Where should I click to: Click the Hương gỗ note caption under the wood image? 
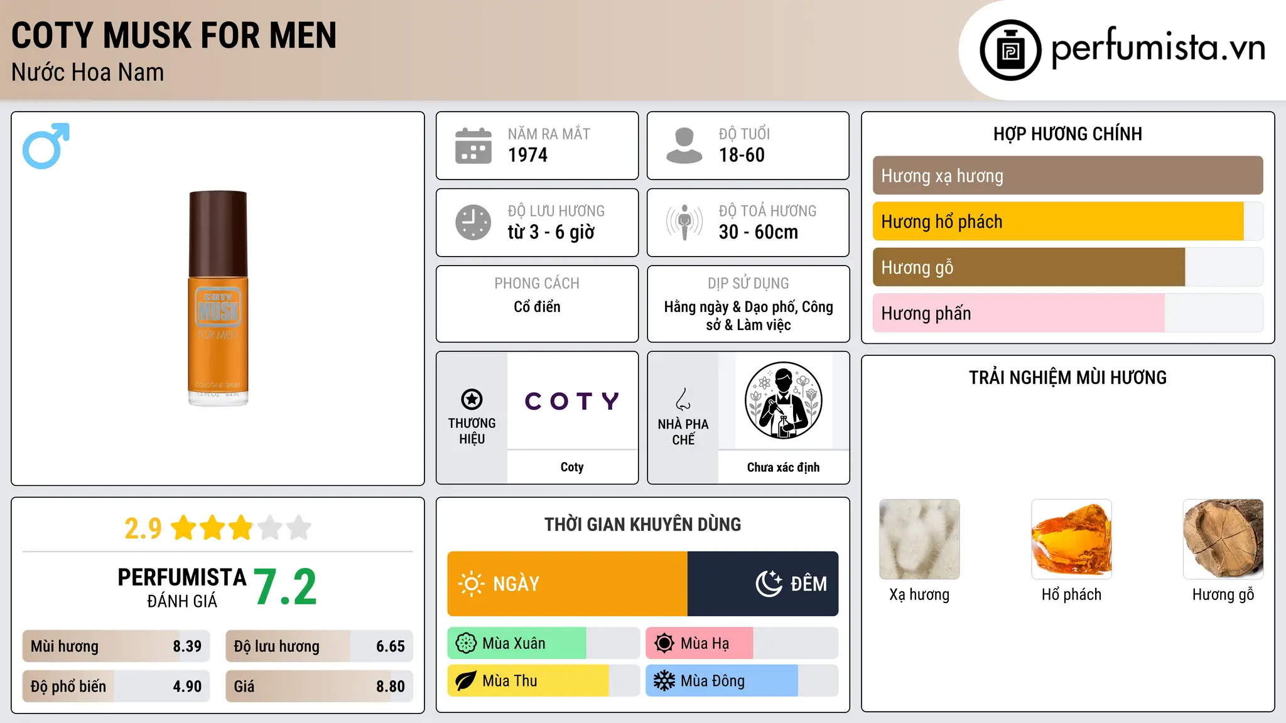click(1223, 595)
